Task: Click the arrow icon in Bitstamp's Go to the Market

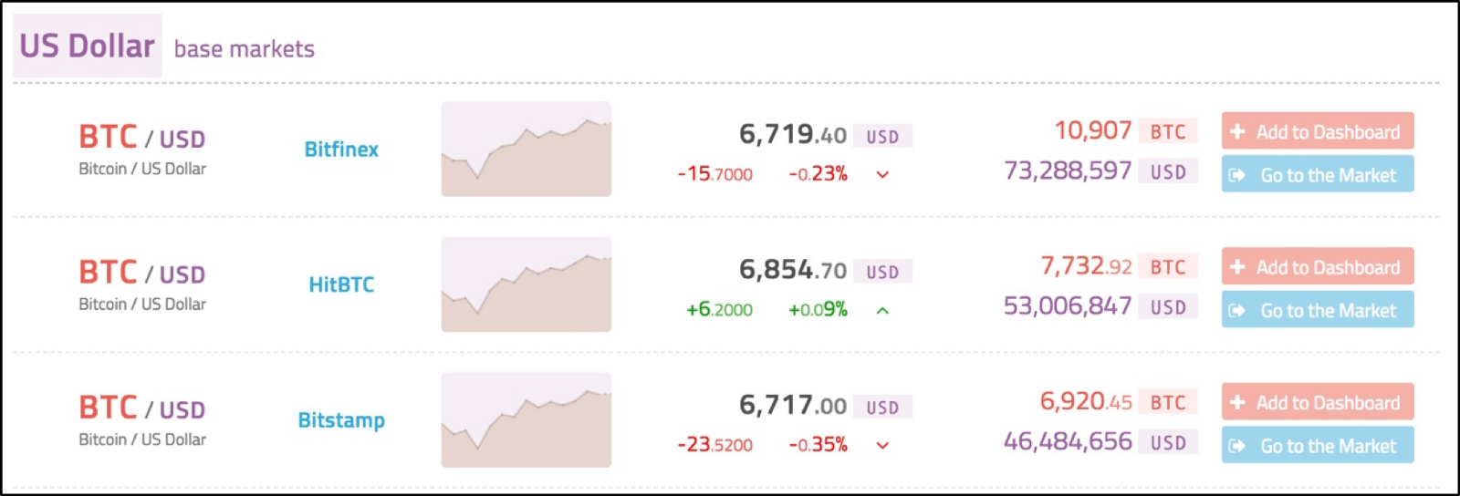Action: 1237,446
